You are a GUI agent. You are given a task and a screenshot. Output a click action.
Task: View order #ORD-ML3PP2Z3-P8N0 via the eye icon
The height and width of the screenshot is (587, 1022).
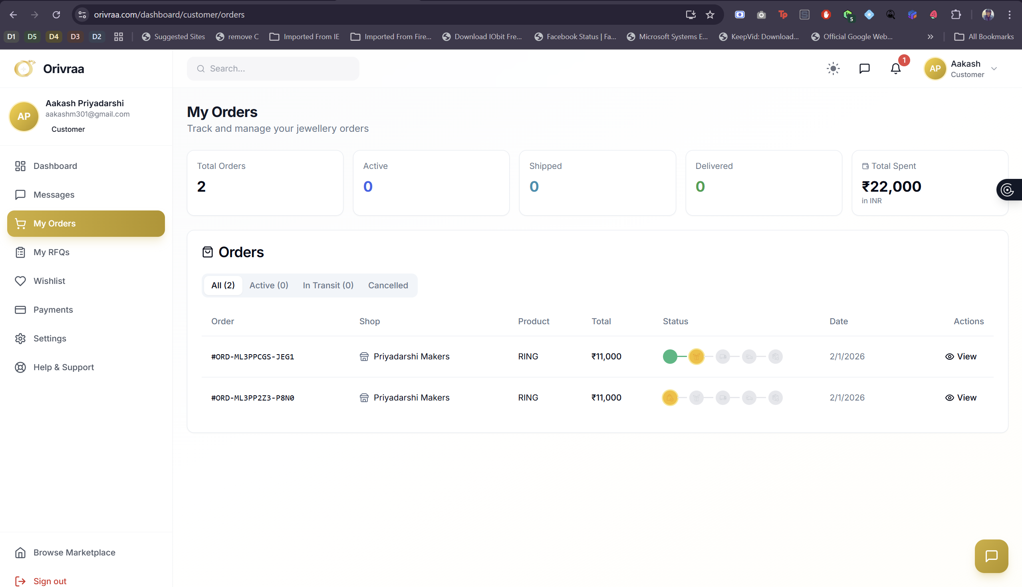point(949,397)
